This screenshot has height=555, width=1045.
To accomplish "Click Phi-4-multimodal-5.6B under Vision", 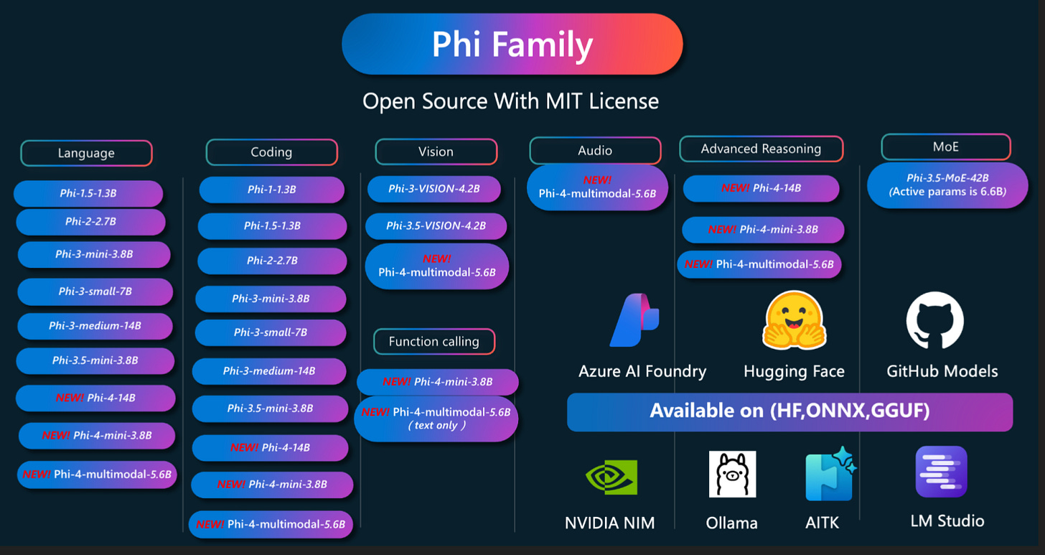I will click(x=437, y=266).
